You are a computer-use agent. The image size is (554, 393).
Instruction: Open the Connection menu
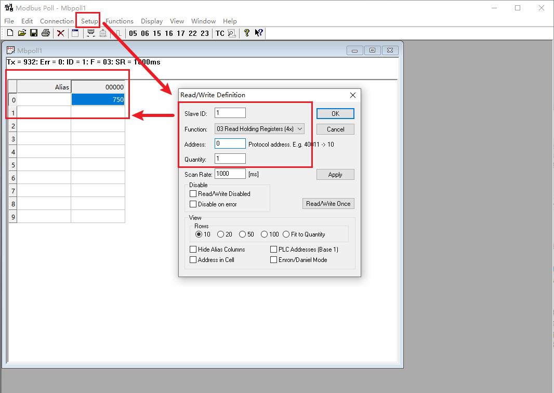coord(57,21)
